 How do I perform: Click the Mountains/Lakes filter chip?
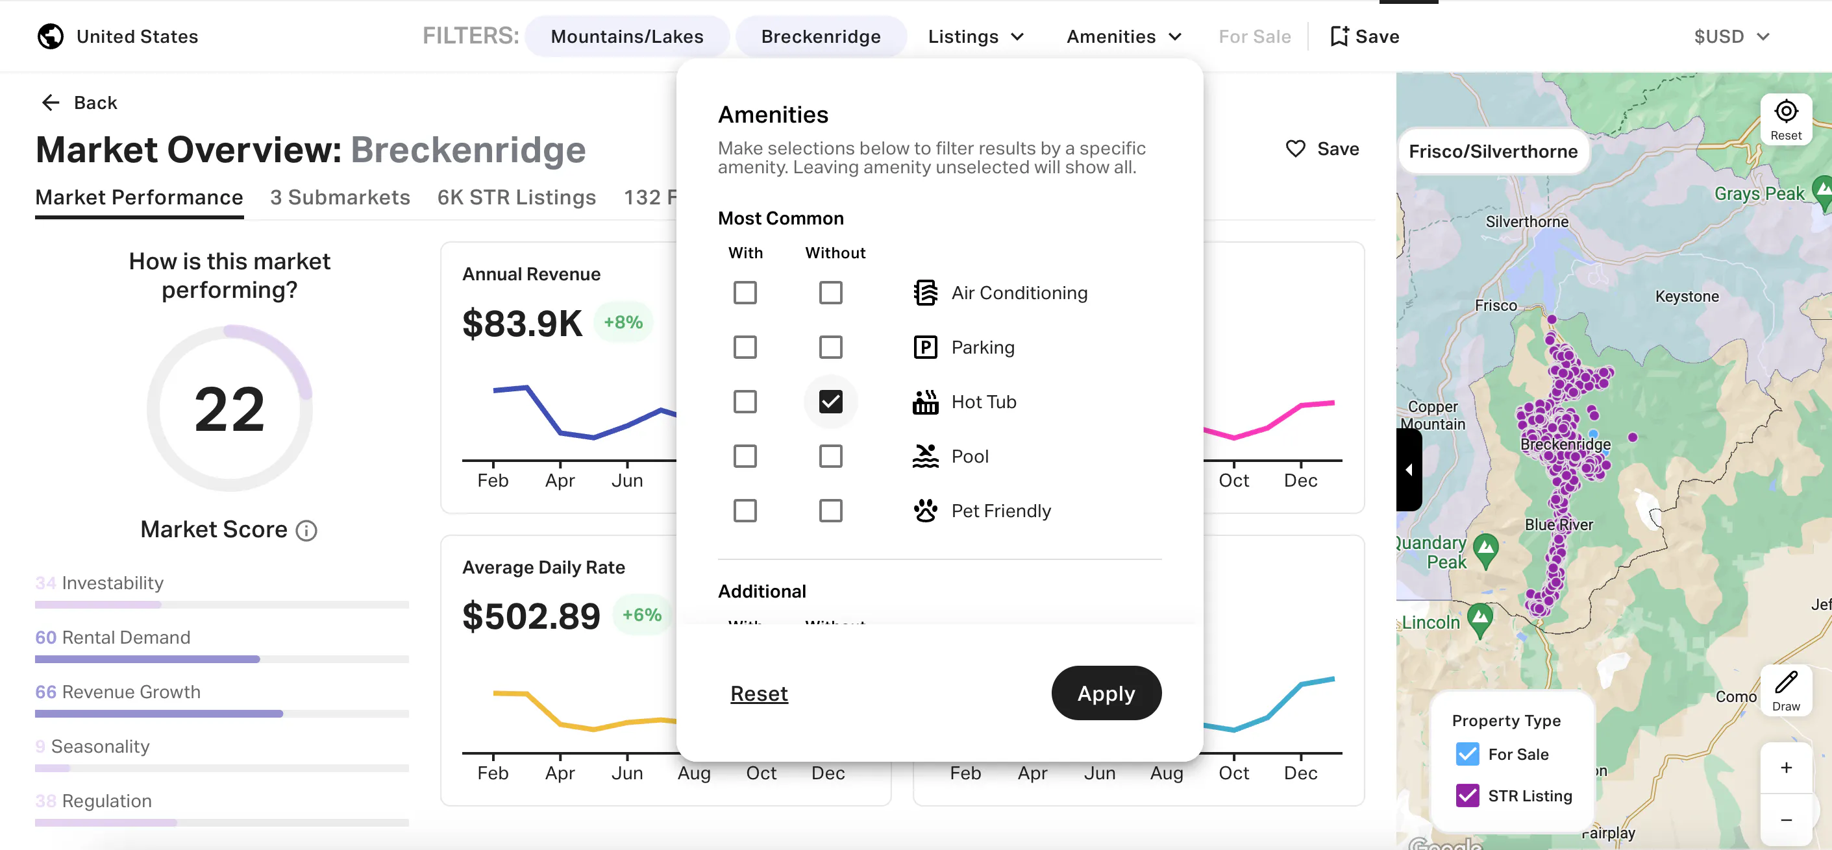click(626, 36)
